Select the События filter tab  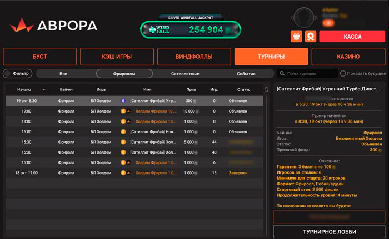coord(246,74)
